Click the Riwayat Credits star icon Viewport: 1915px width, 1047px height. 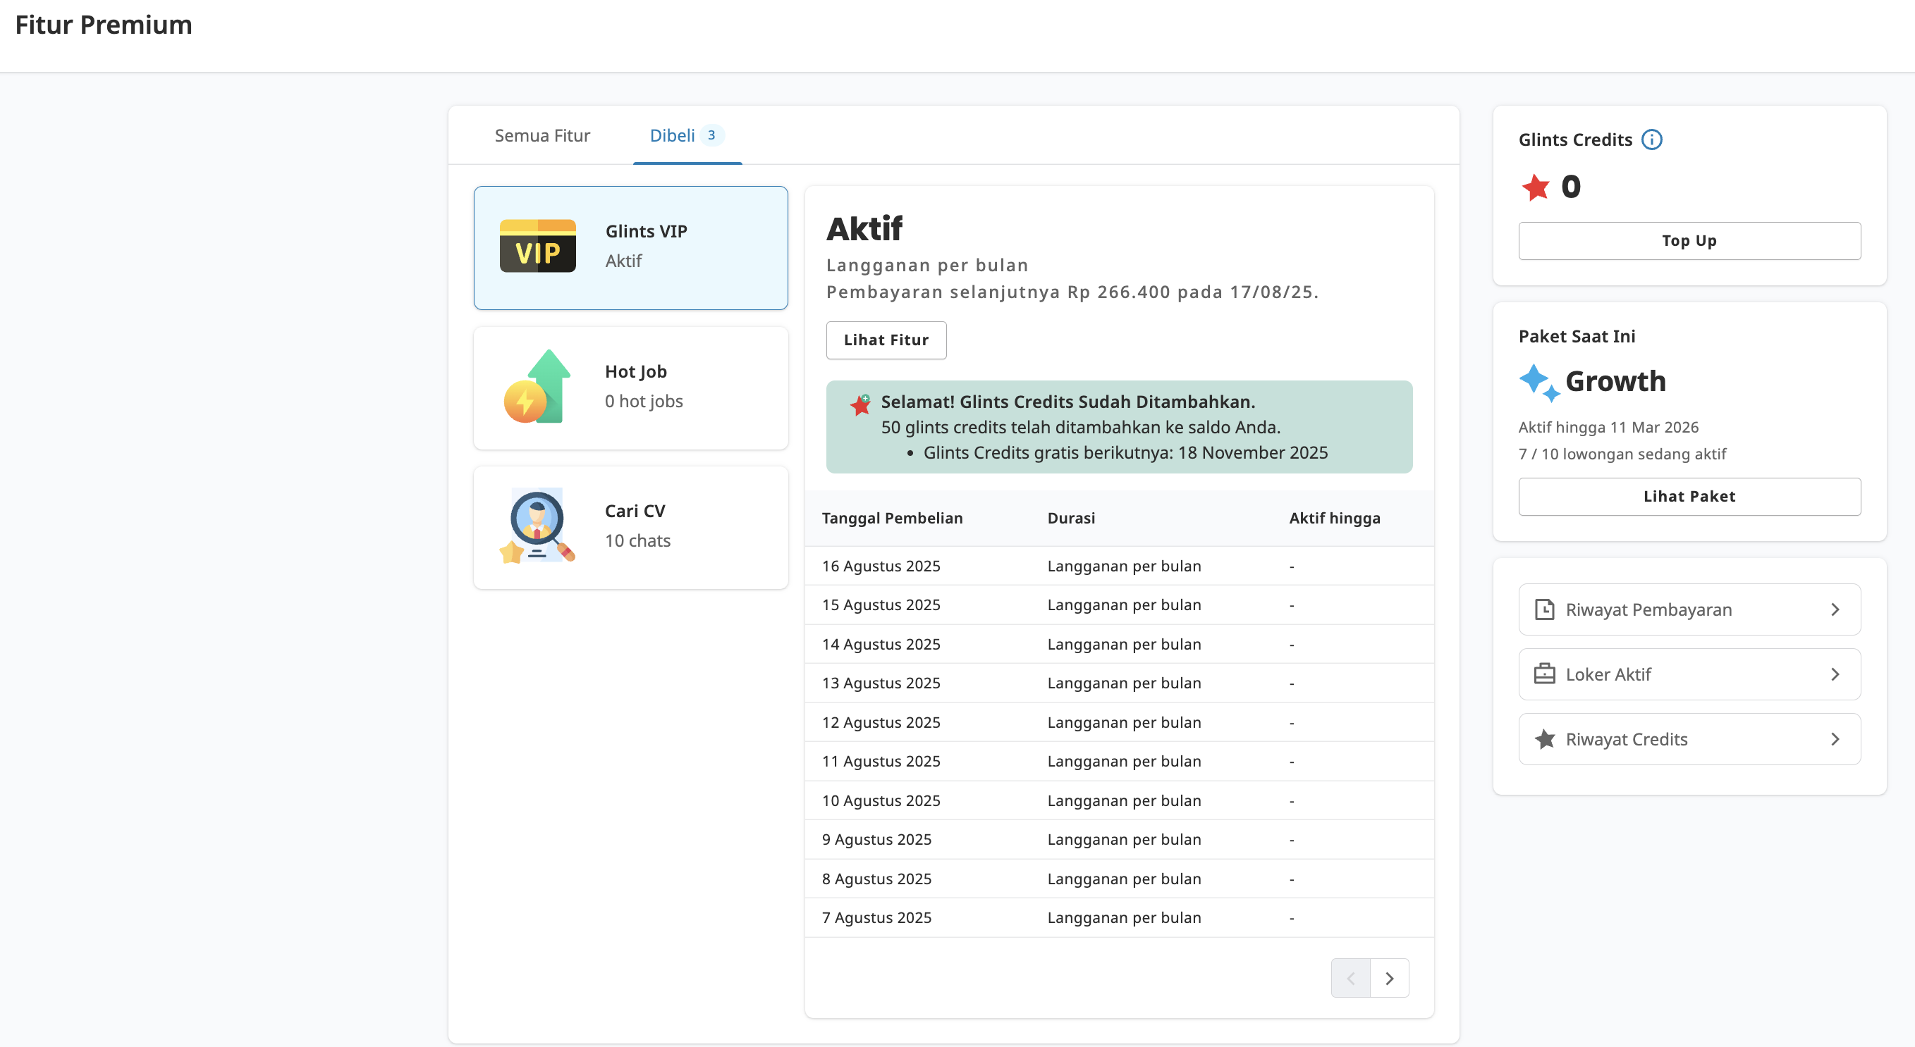(x=1546, y=738)
